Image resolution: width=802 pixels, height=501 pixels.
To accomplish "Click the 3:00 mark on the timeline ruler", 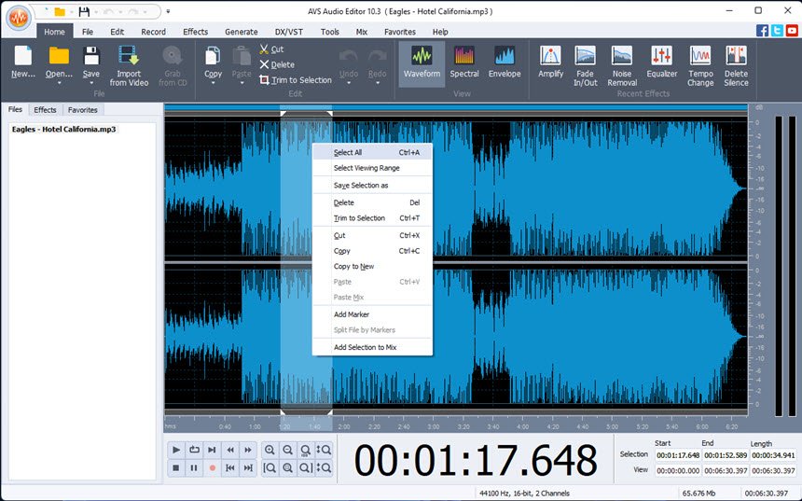I will click(x=434, y=426).
